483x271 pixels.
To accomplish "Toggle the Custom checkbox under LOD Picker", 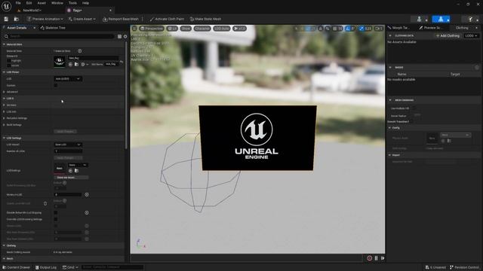I will pos(56,85).
